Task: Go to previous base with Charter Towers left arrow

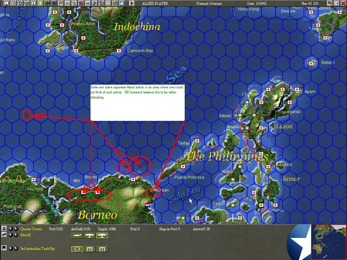Action: pos(11,229)
